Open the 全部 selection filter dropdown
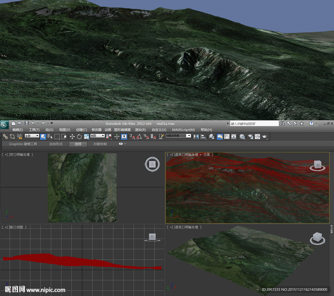 point(32,136)
